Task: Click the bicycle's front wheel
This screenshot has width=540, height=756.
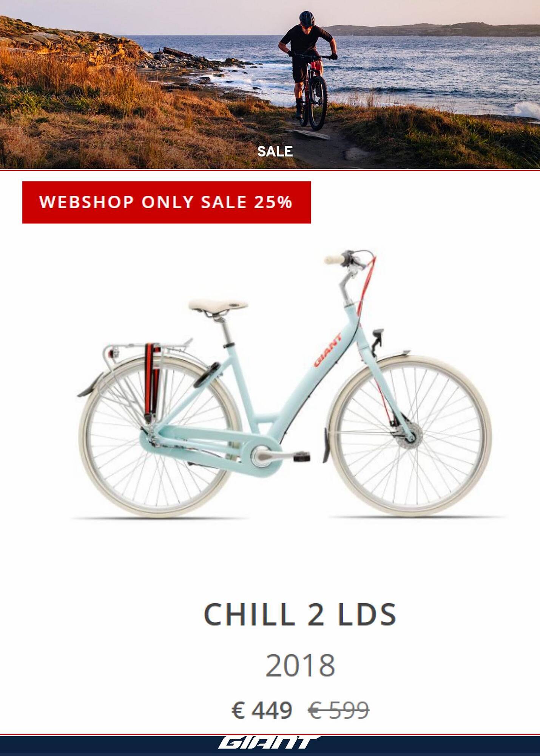Action: tap(409, 437)
